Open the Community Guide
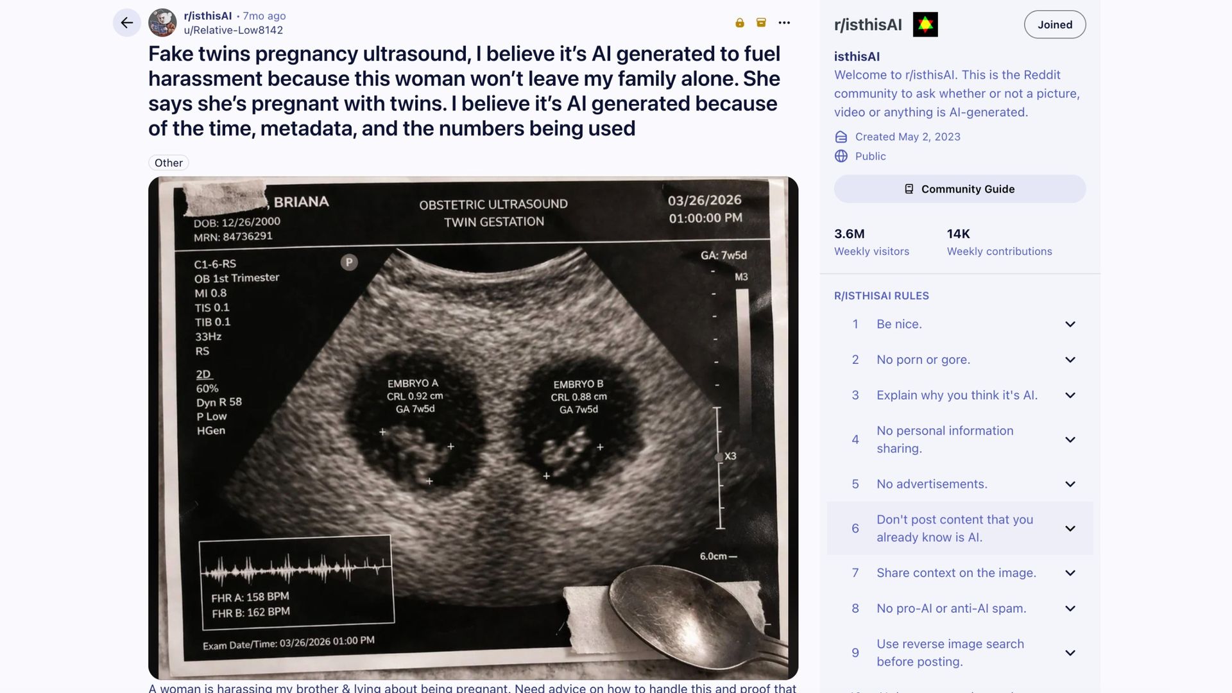The height and width of the screenshot is (693, 1232). point(960,189)
